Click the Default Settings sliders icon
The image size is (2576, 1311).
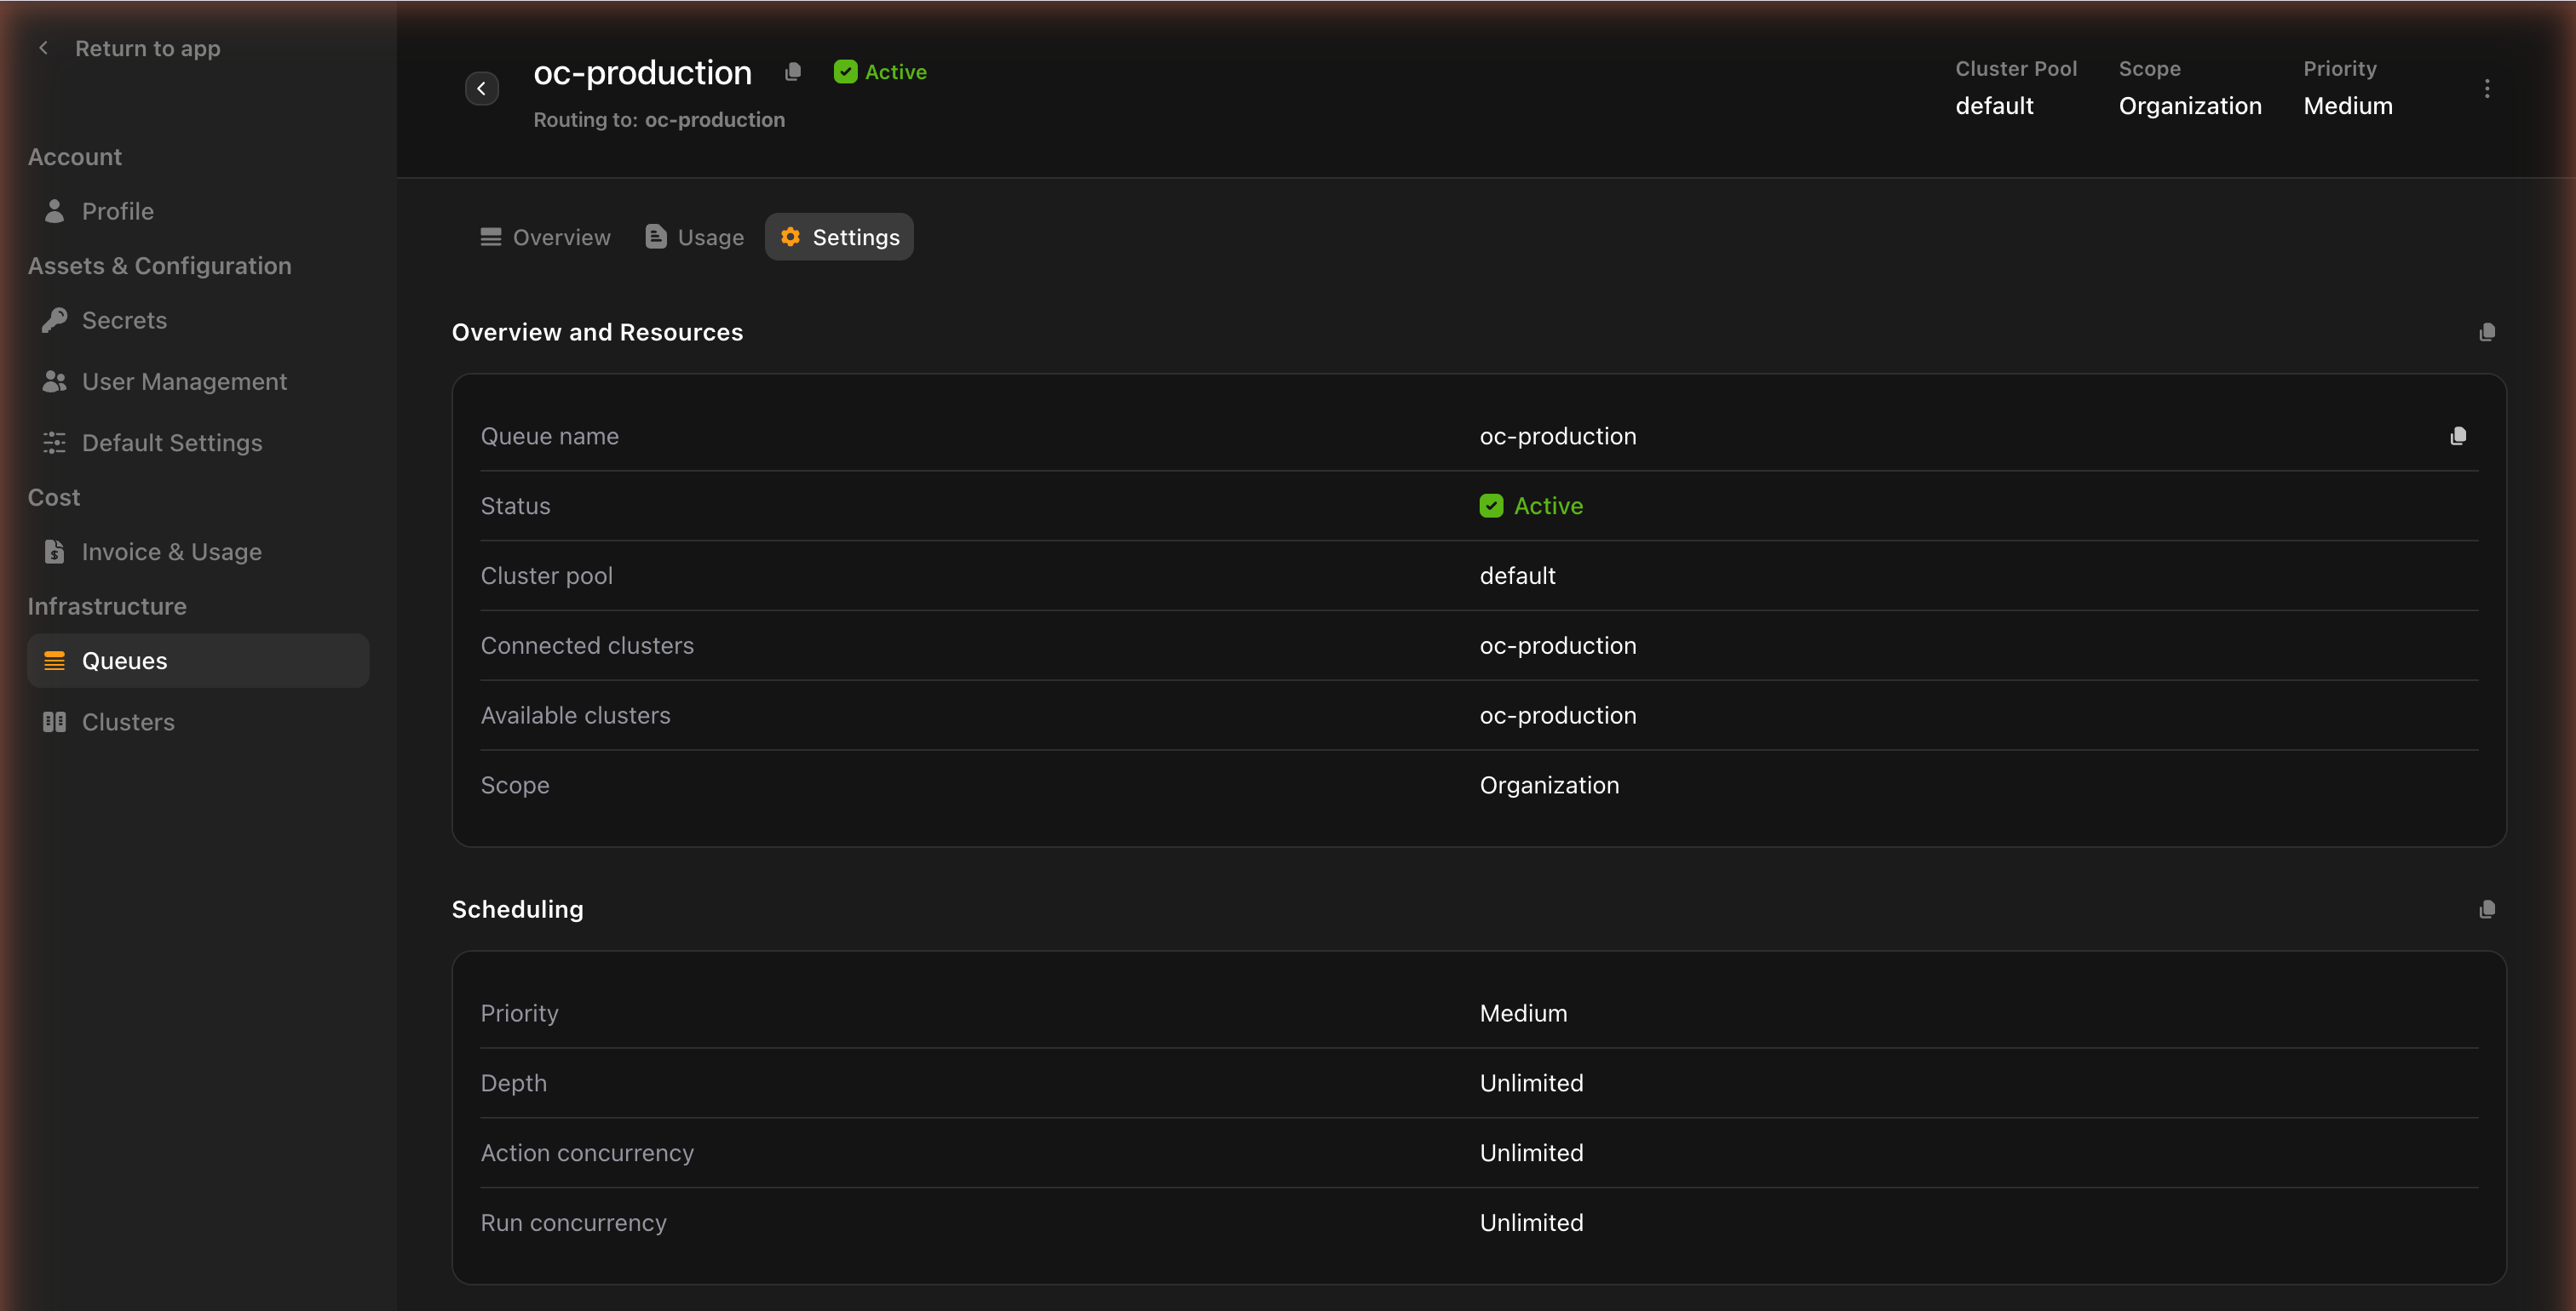tap(54, 443)
